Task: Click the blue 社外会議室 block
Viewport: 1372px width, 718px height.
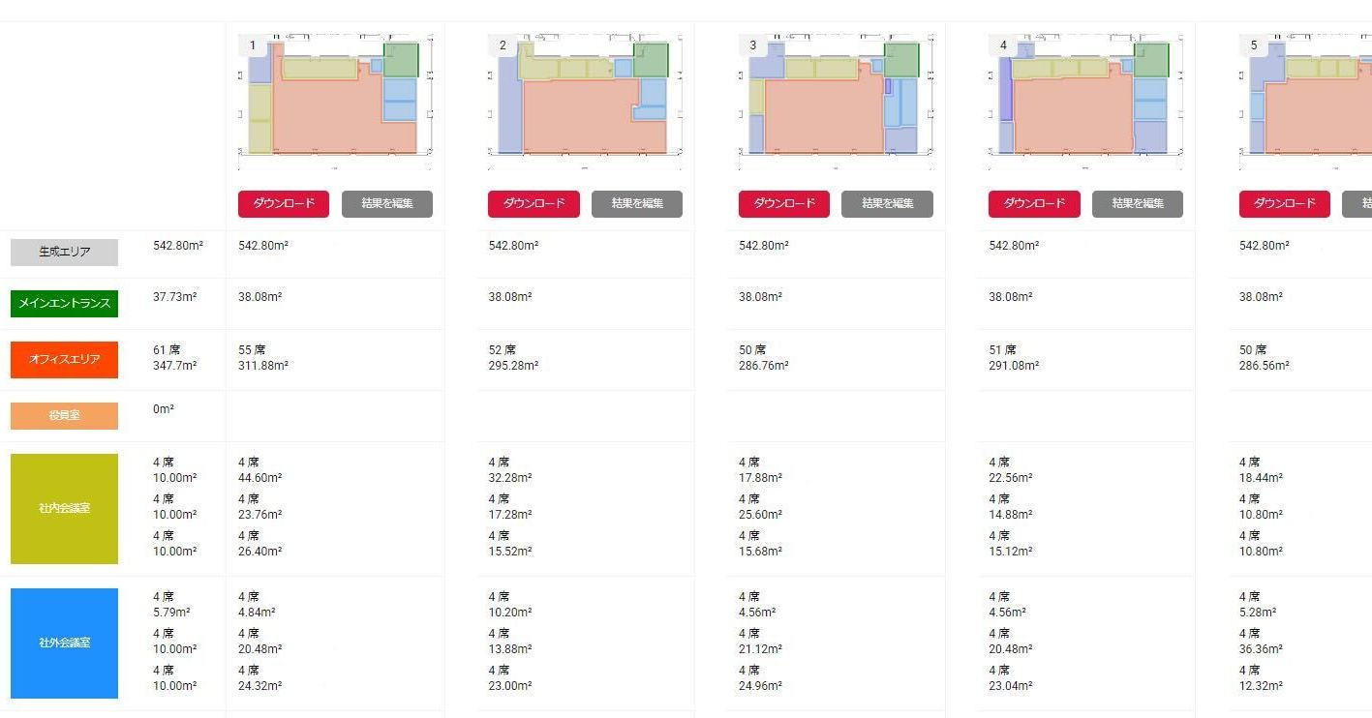Action: point(64,643)
